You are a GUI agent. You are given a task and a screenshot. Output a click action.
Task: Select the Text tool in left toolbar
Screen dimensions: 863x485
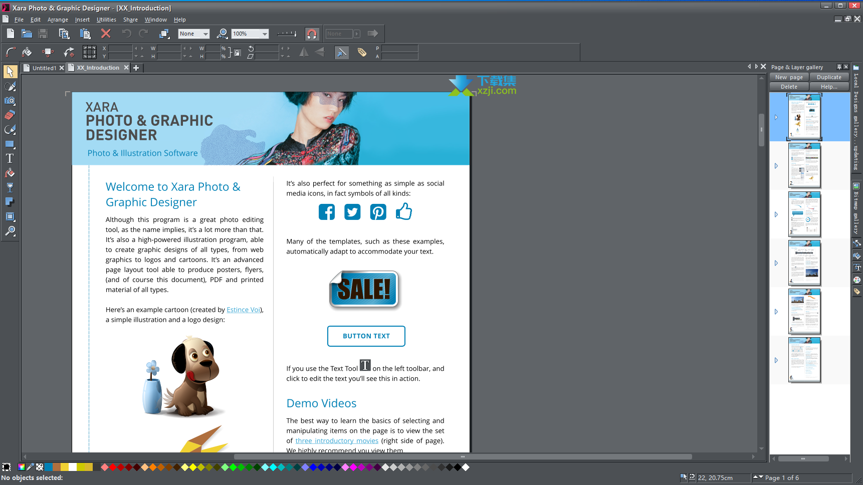10,158
